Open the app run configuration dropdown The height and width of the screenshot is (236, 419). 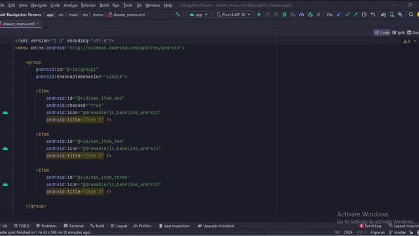click(198, 14)
